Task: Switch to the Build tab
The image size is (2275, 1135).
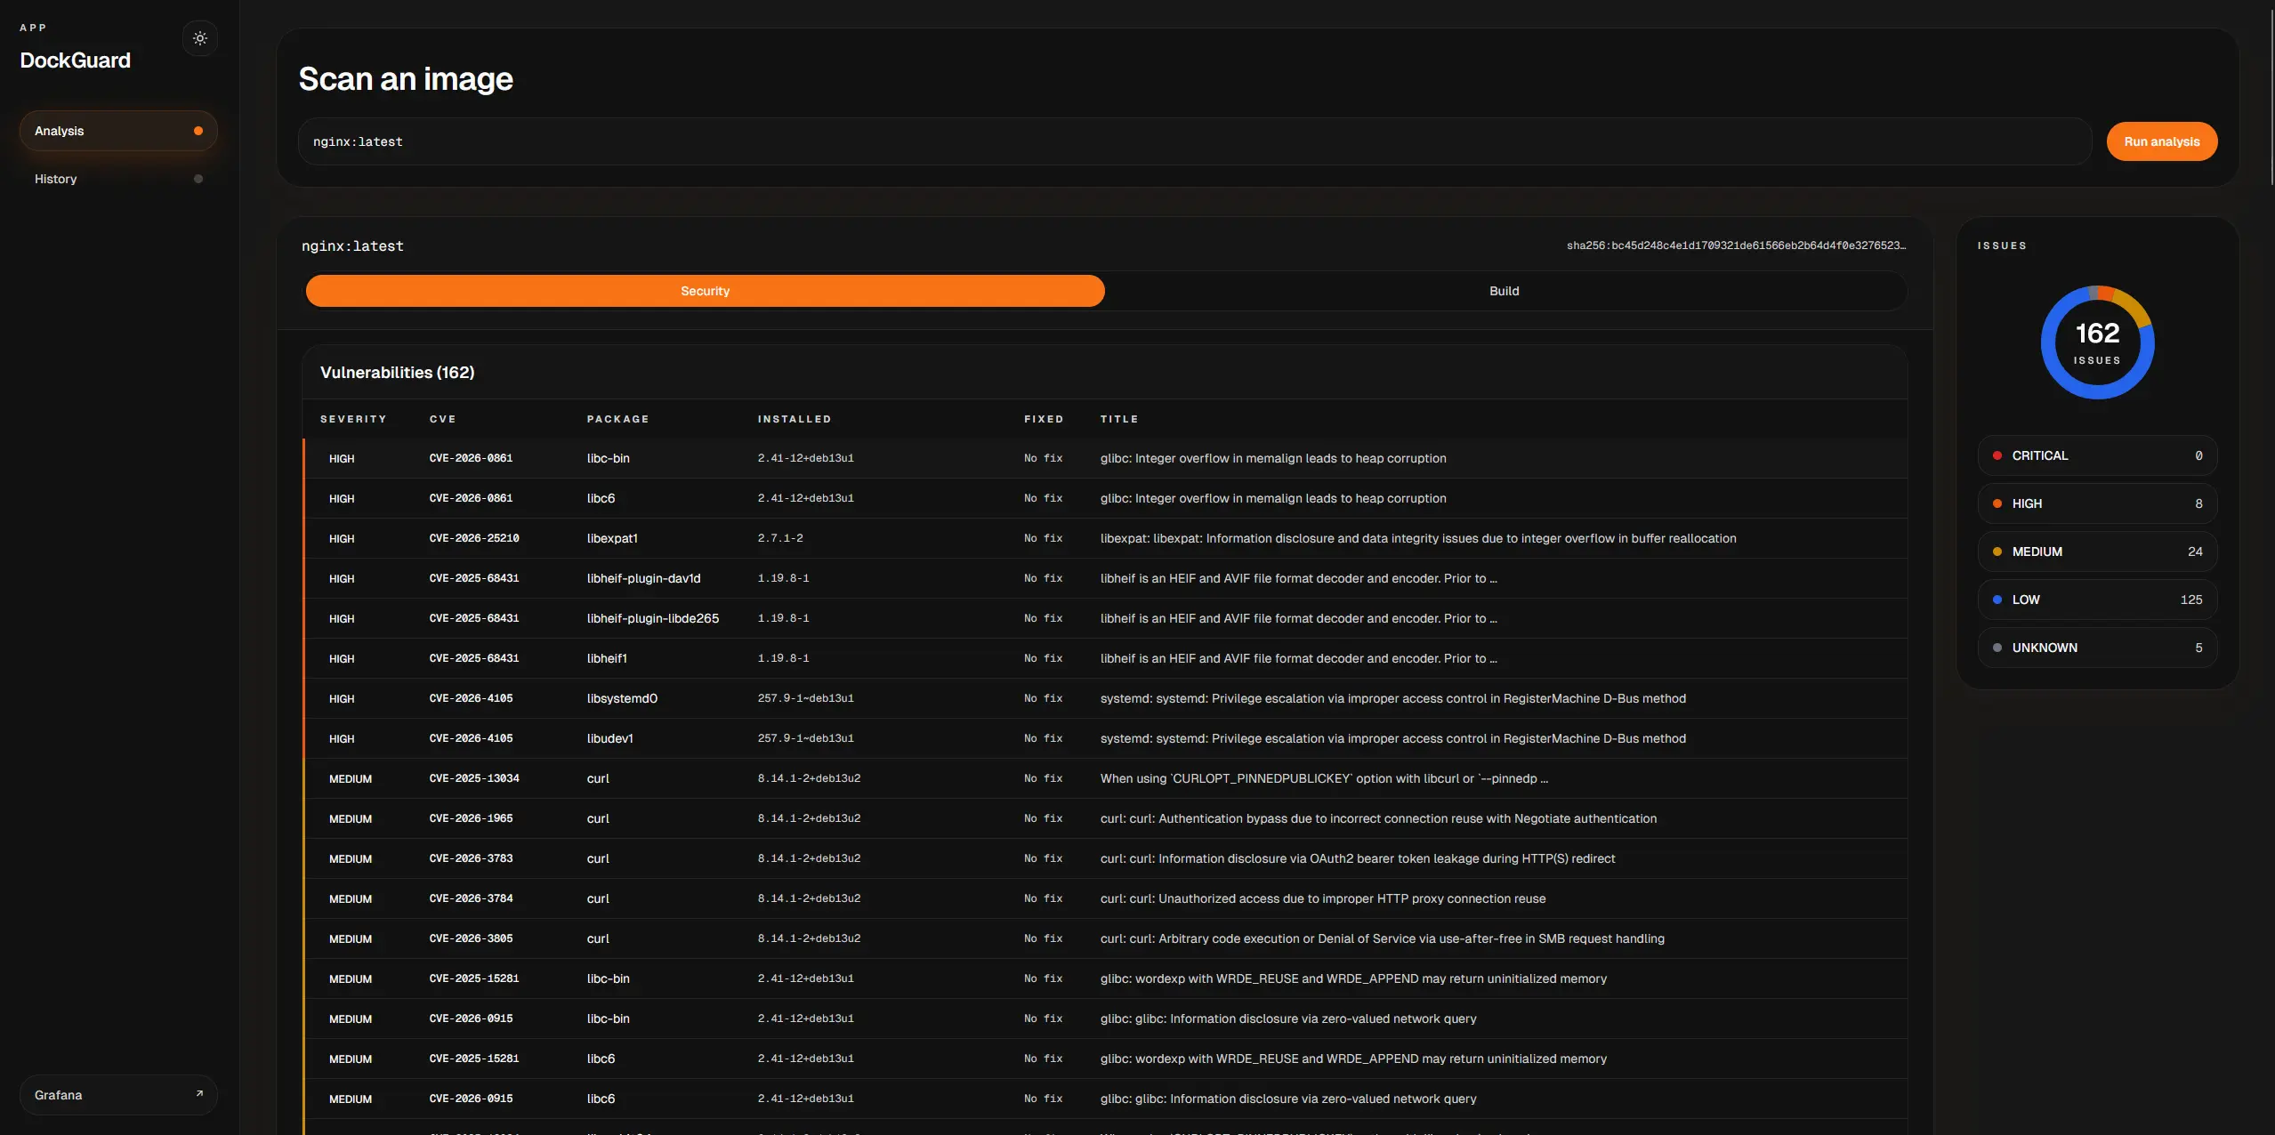Action: point(1504,291)
